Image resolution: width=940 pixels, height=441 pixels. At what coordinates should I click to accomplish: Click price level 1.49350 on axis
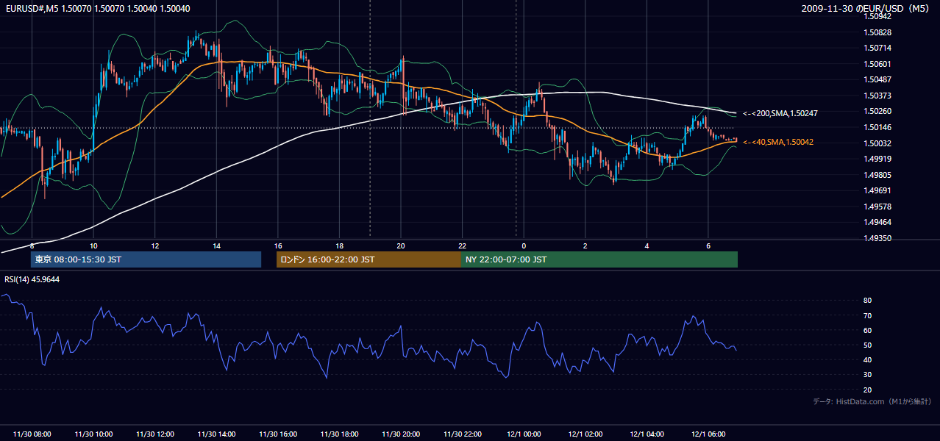coord(877,238)
